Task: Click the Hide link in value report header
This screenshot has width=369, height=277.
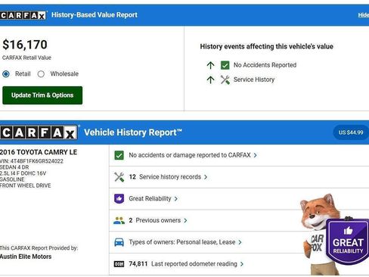Action: tap(364, 15)
